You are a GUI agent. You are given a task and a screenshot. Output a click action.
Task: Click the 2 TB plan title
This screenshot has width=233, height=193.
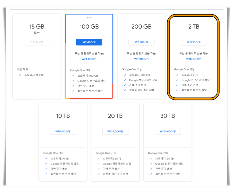coord(194,27)
